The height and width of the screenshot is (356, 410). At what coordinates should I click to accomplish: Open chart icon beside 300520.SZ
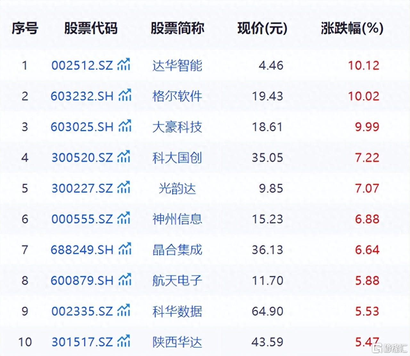click(124, 157)
